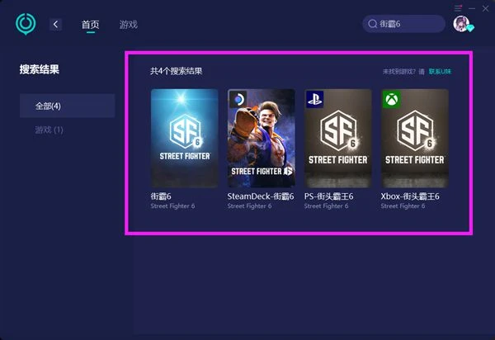Click the Xbox-街头霸王6 title text
The width and height of the screenshot is (495, 340).
410,196
